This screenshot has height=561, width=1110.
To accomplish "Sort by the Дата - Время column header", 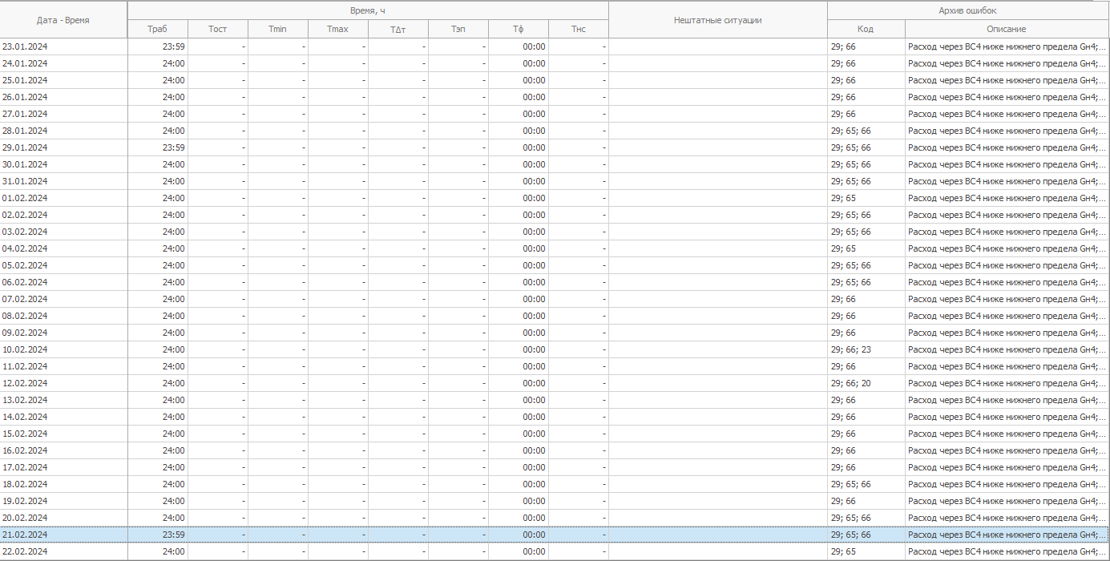I will click(63, 20).
